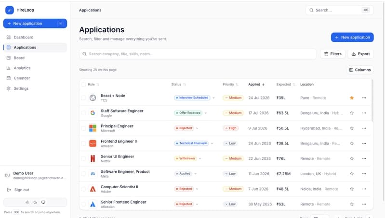Check the Frontend Engineer II checkbox
This screenshot has height=218, width=385.
pos(83,144)
